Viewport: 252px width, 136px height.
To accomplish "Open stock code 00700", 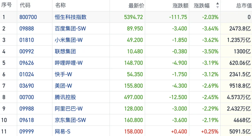I will point(27,97).
